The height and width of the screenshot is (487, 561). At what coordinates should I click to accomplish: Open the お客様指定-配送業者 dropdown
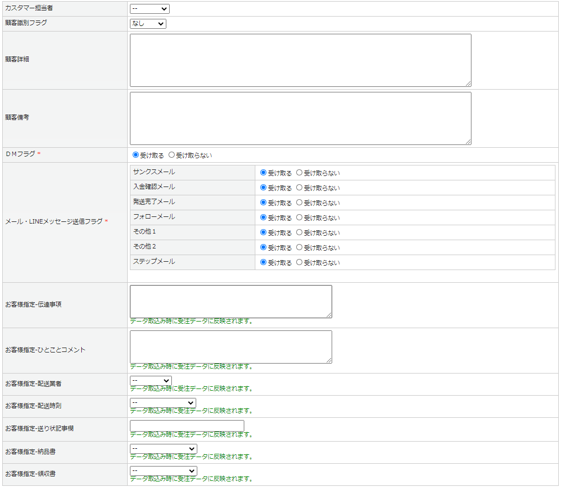coord(150,381)
